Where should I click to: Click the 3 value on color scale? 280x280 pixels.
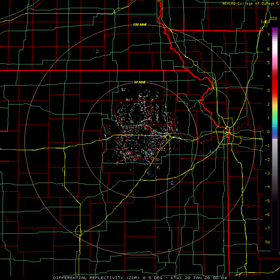[x=268, y=90]
